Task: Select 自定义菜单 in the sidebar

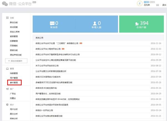Action: click(x=15, y=32)
